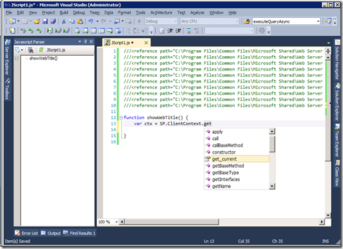
Task: Open the Solution Explorer side tab
Action: (337, 102)
